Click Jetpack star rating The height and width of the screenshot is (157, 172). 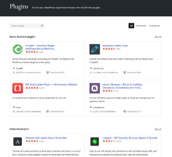pos(109,141)
